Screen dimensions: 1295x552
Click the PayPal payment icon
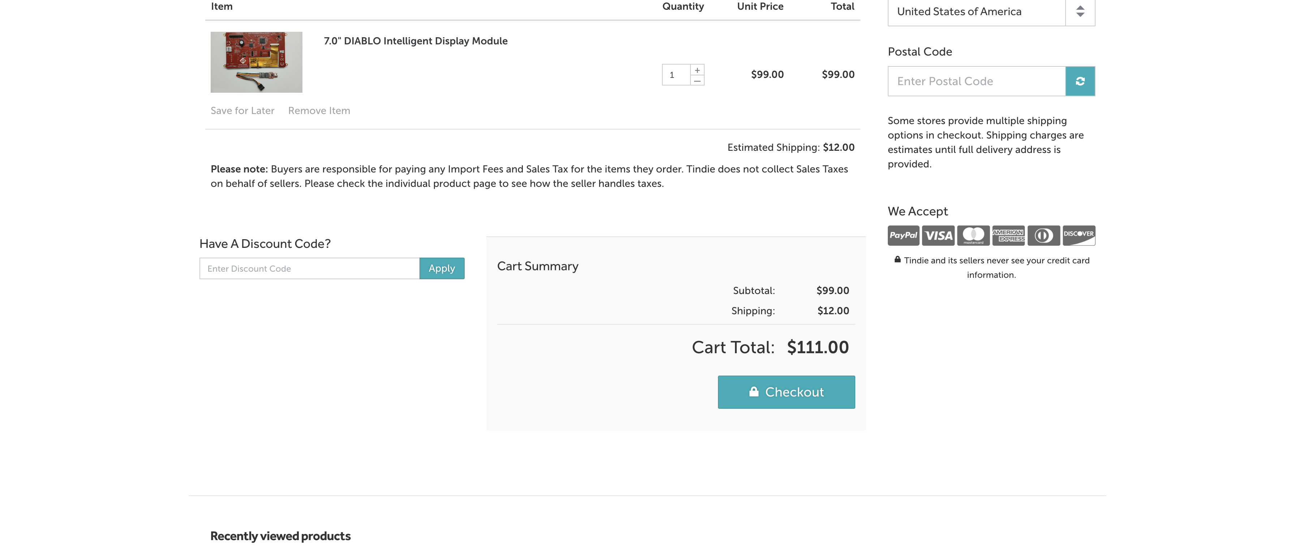click(x=903, y=235)
